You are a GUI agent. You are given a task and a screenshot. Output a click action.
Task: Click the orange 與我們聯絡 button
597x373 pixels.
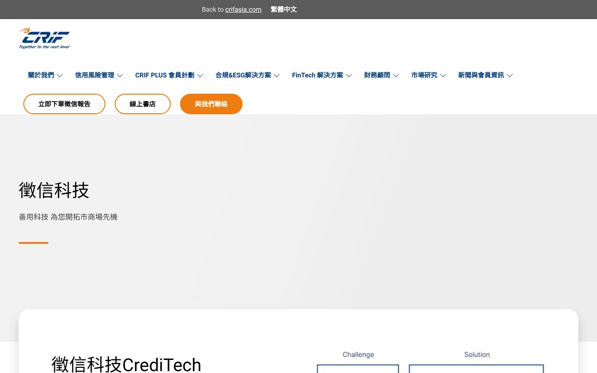tap(211, 104)
